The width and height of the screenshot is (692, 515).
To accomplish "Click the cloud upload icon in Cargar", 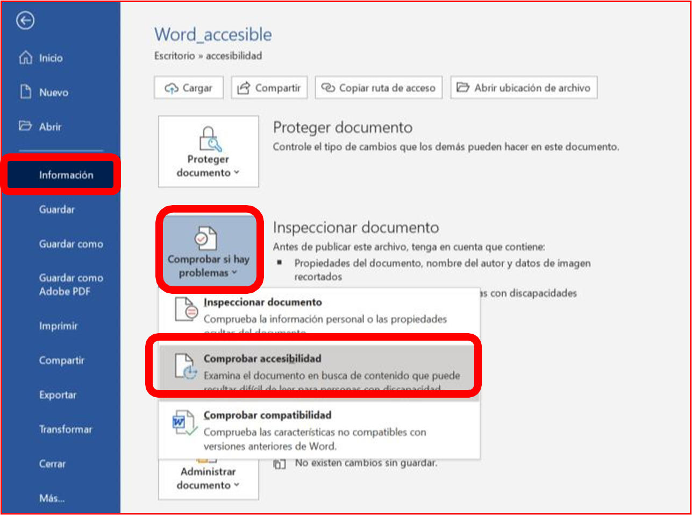I will (172, 88).
